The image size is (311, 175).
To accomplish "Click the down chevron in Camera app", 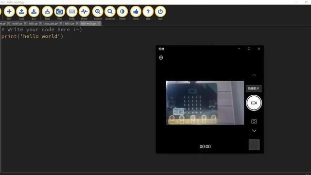I will pyautogui.click(x=254, y=131).
